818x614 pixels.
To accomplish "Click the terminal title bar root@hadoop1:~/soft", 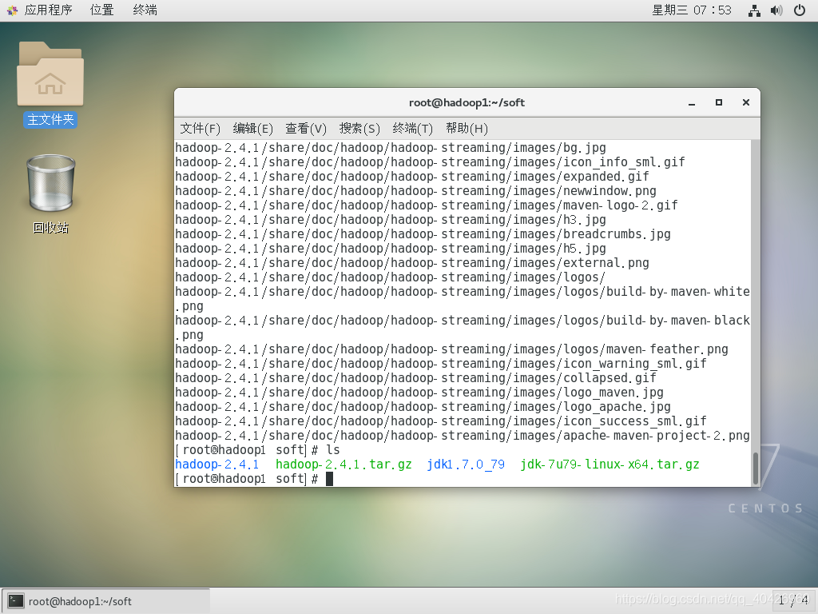I will 467,103.
